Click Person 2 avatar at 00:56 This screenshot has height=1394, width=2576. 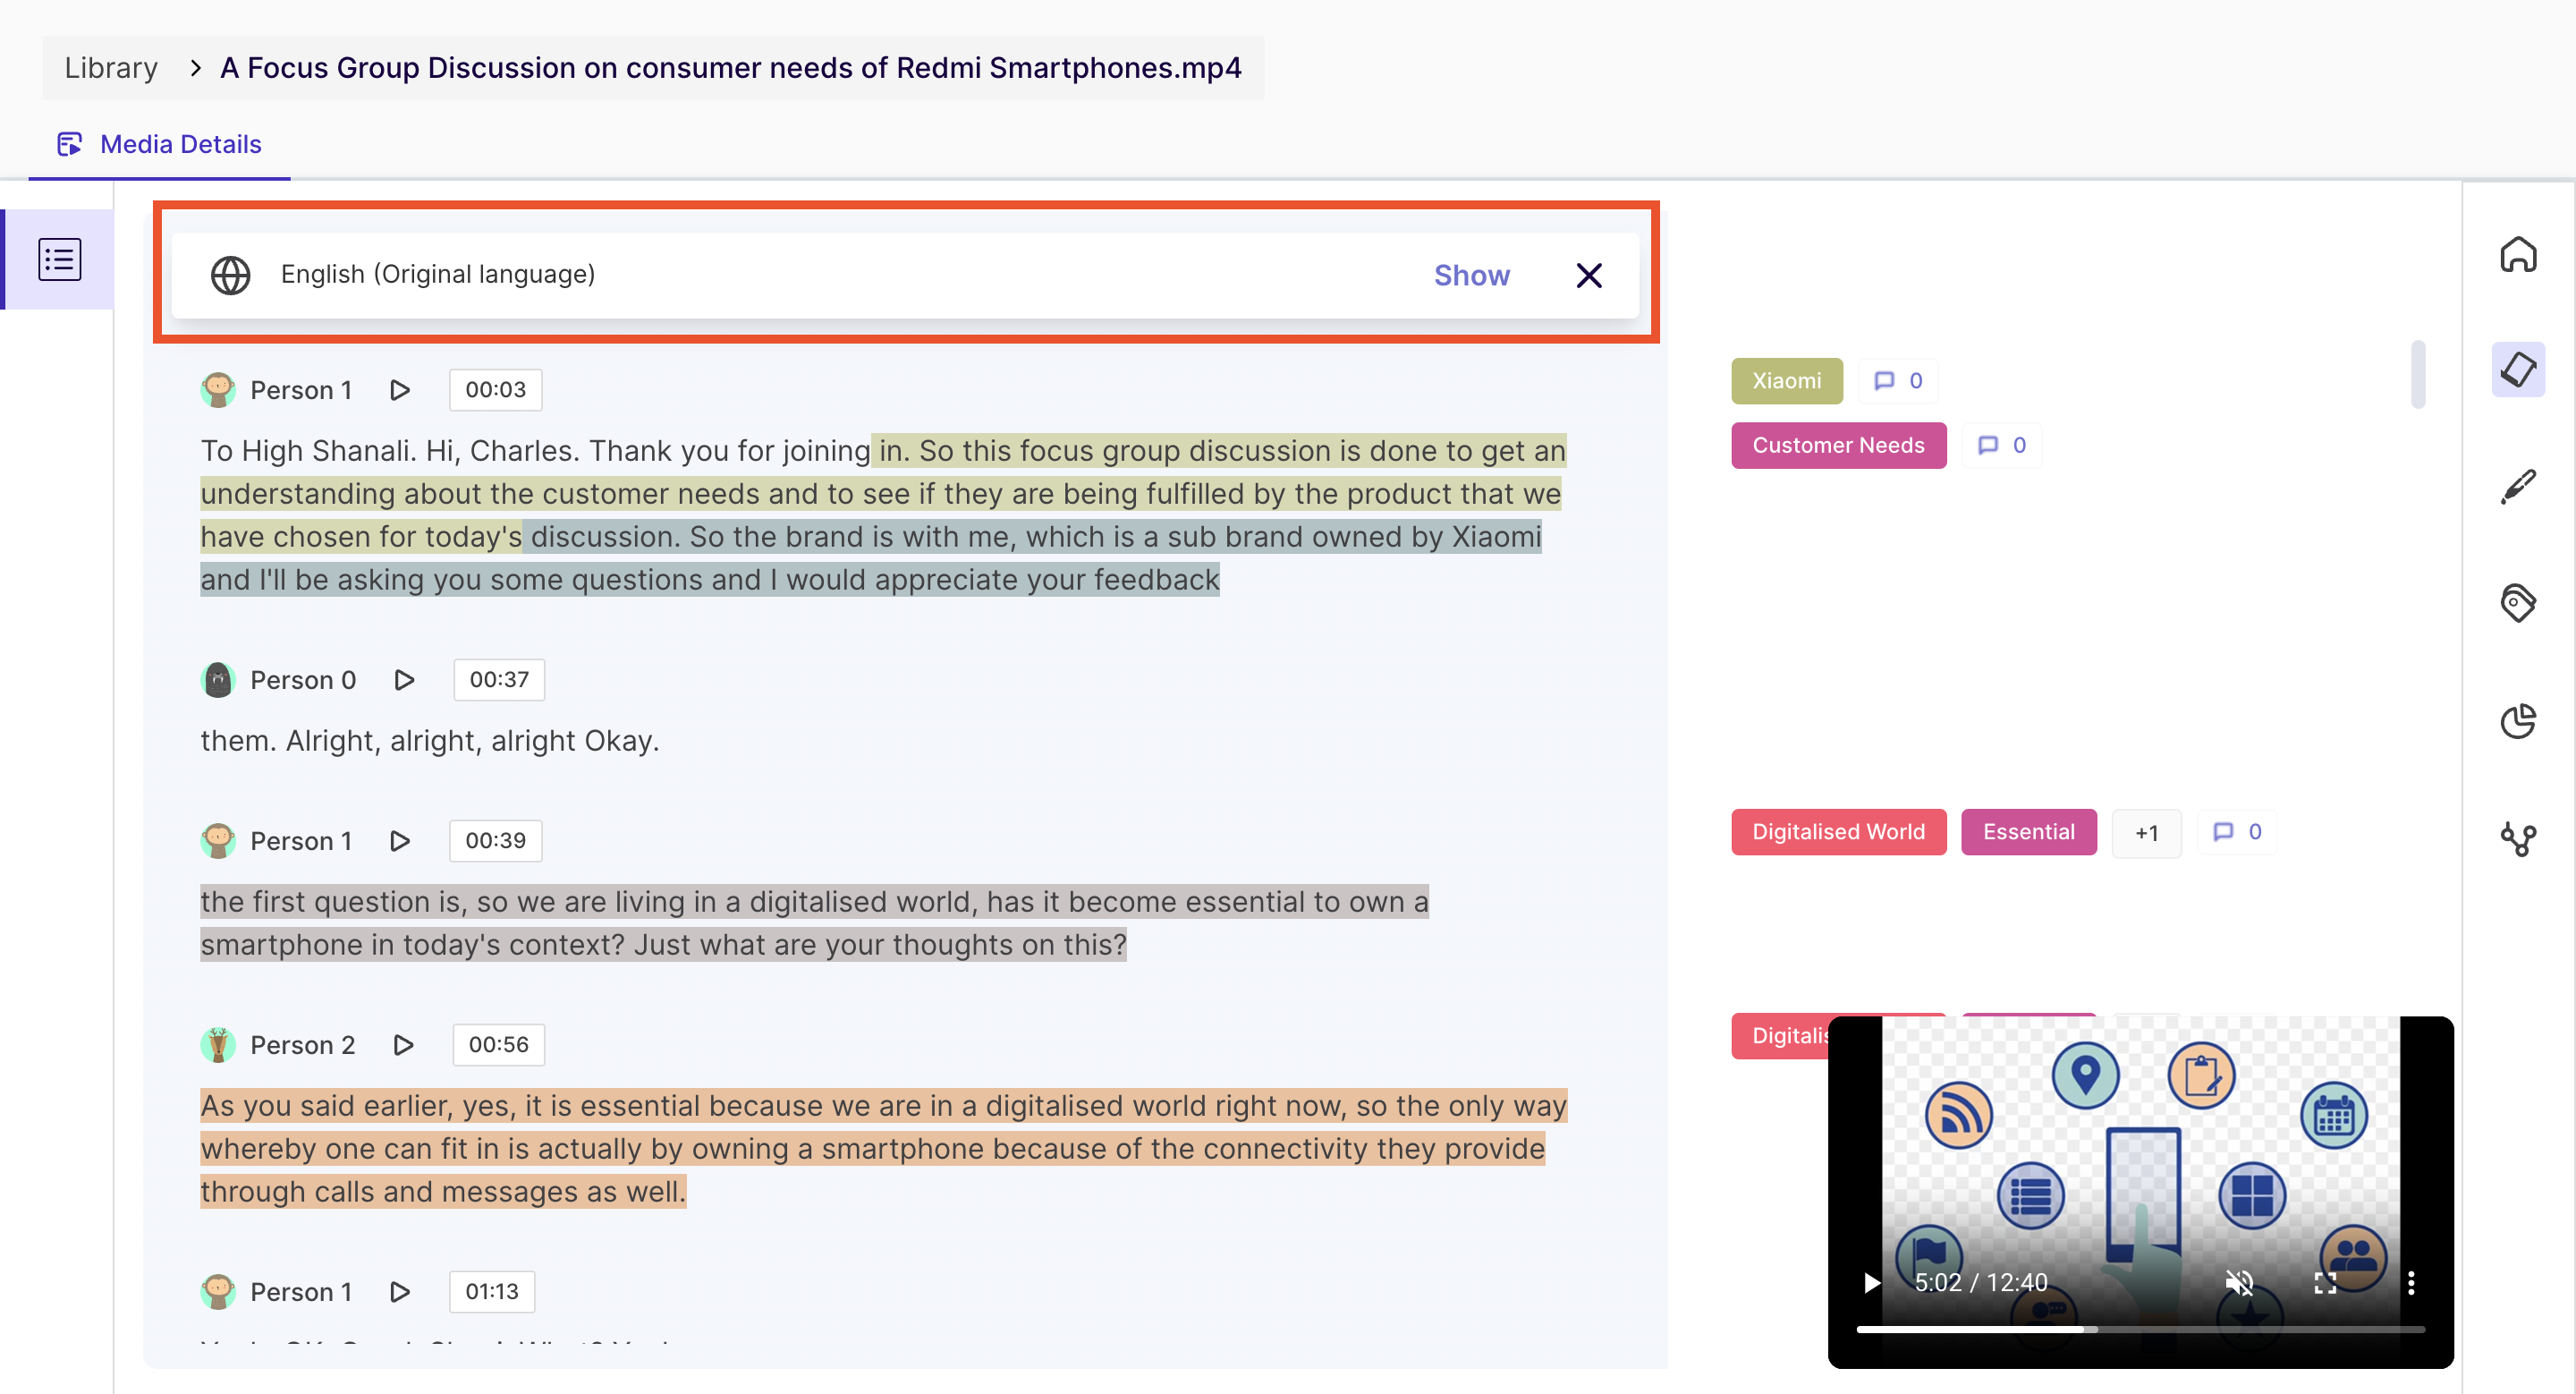tap(218, 1045)
